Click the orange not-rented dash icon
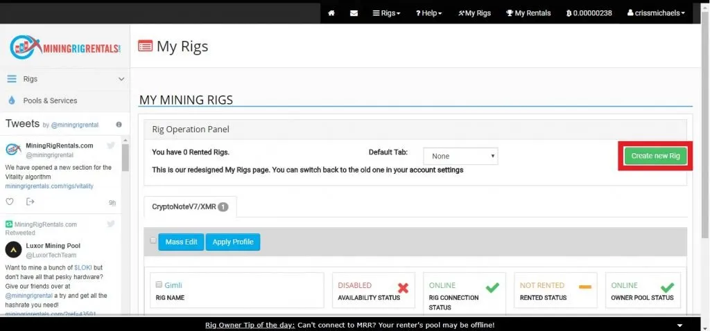The image size is (710, 331). point(585,287)
